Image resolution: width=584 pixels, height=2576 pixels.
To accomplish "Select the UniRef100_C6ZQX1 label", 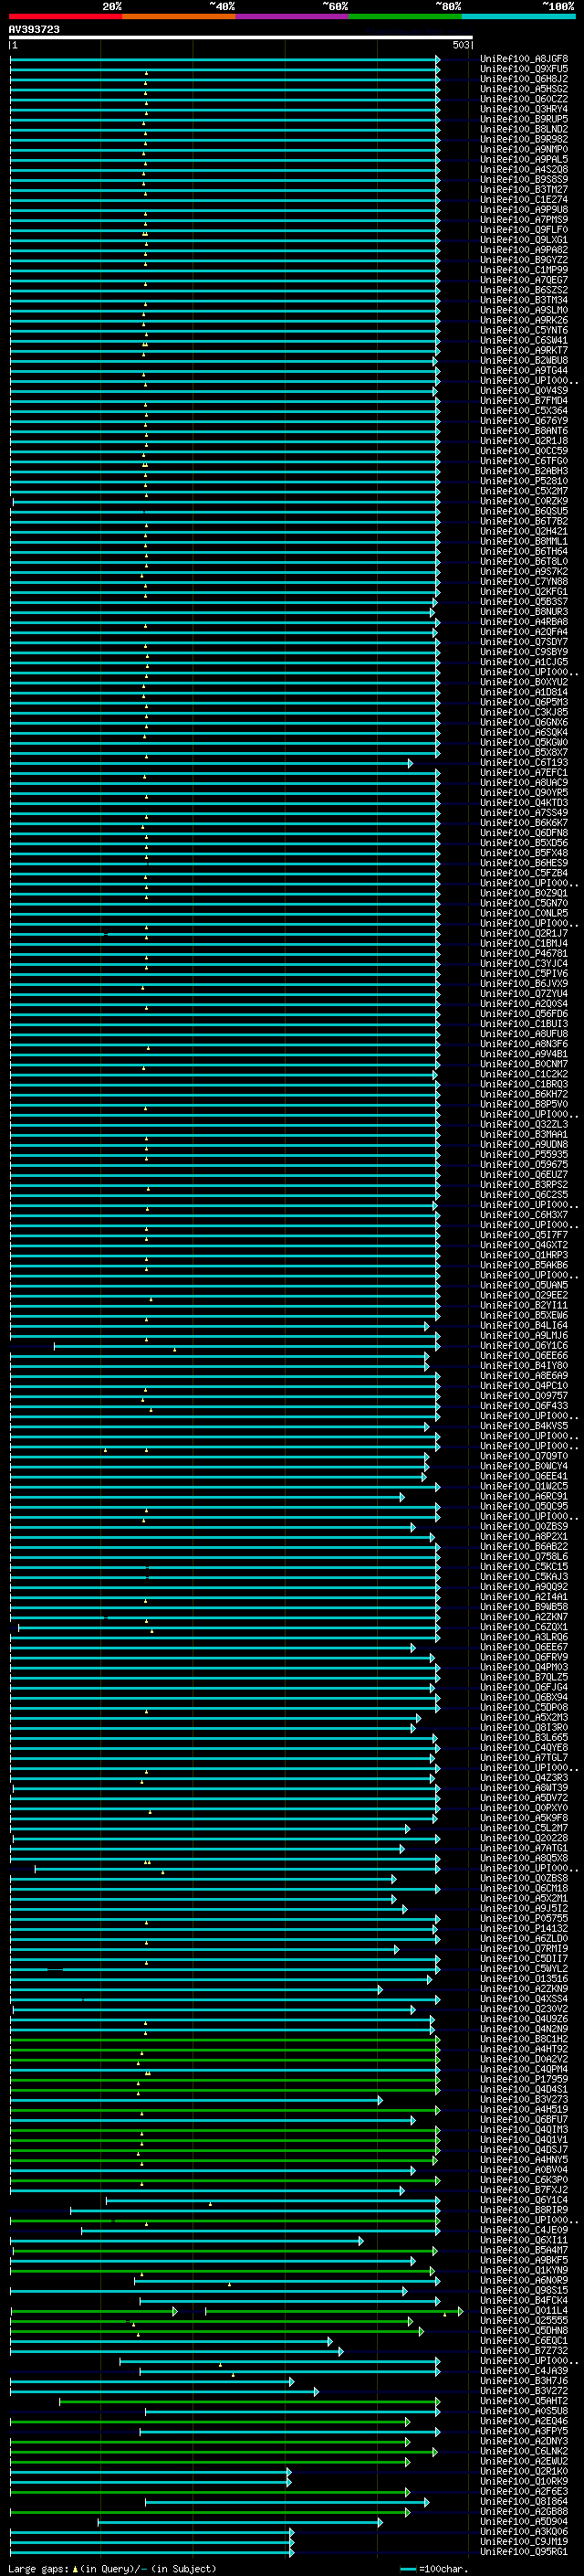I will click(524, 1627).
